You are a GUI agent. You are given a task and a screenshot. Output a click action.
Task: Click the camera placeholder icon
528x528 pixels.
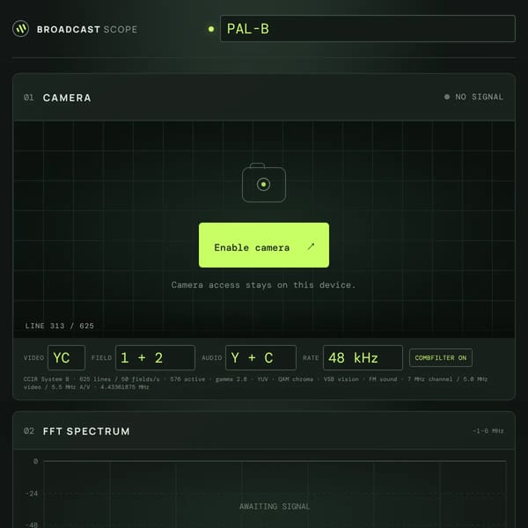pyautogui.click(x=264, y=182)
